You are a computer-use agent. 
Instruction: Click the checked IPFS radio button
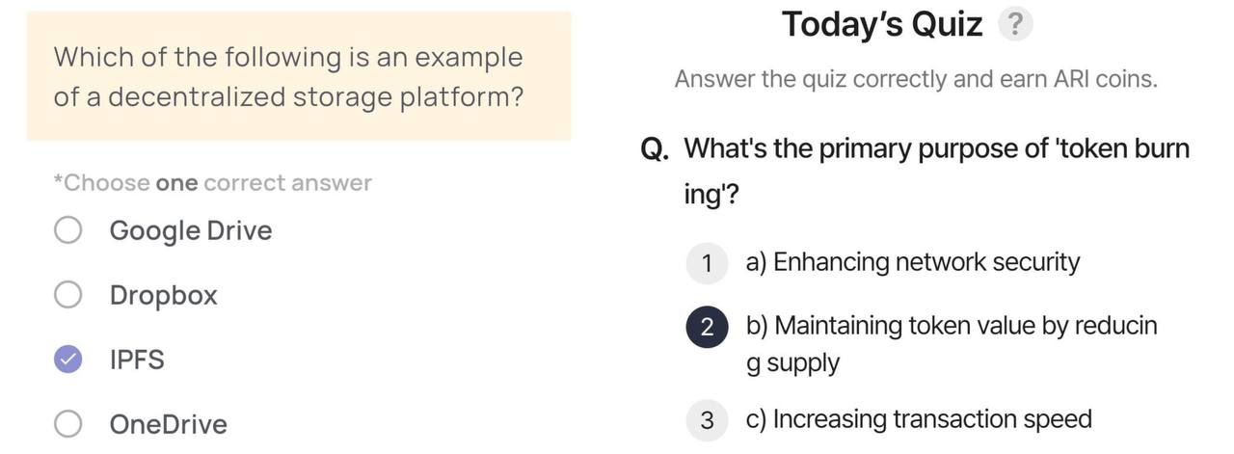point(67,360)
